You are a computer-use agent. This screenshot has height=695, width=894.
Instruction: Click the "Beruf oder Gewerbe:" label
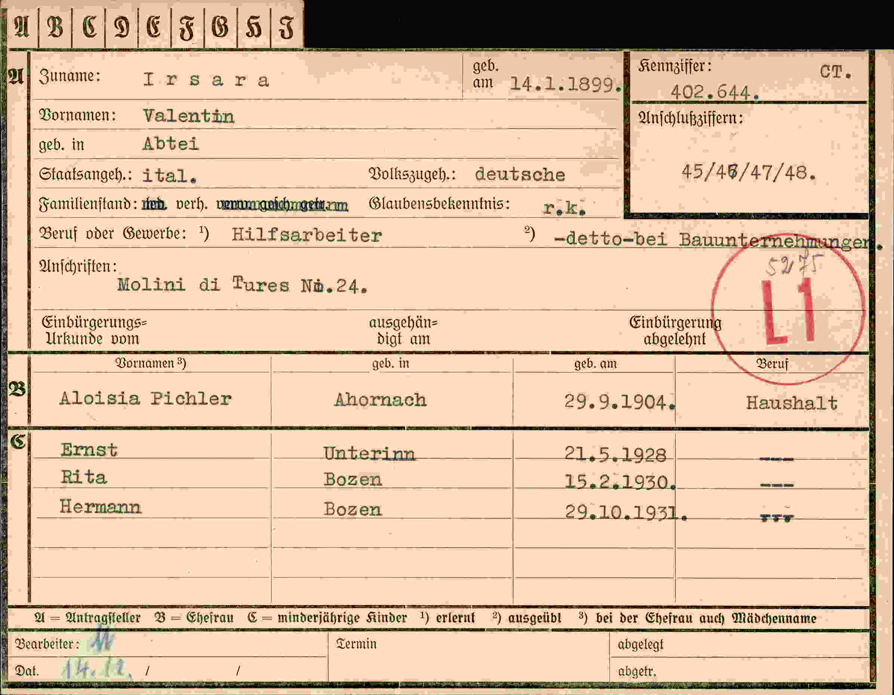pyautogui.click(x=112, y=234)
